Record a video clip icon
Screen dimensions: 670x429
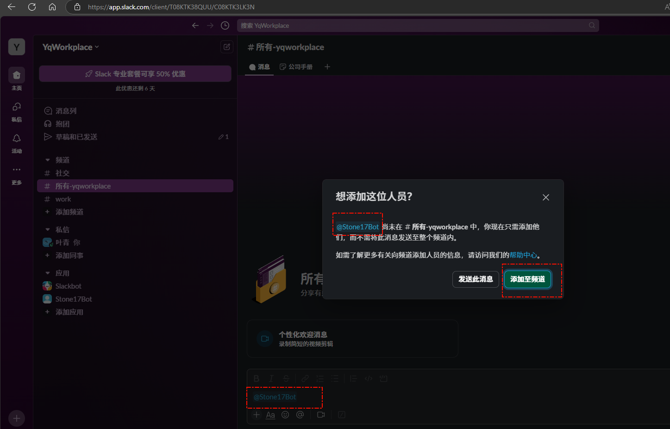point(321,415)
